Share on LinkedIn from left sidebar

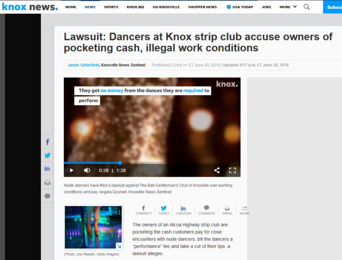click(x=47, y=169)
